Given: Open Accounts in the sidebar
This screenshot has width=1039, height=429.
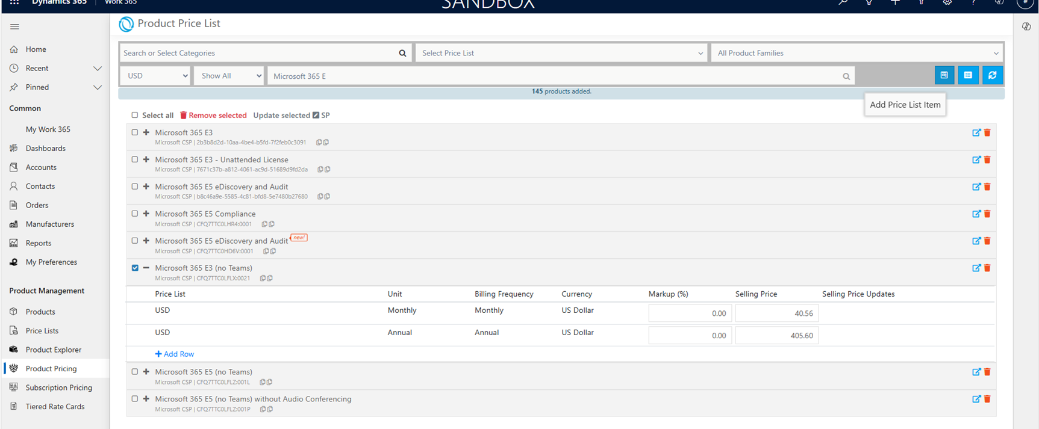Looking at the screenshot, I should [x=41, y=167].
